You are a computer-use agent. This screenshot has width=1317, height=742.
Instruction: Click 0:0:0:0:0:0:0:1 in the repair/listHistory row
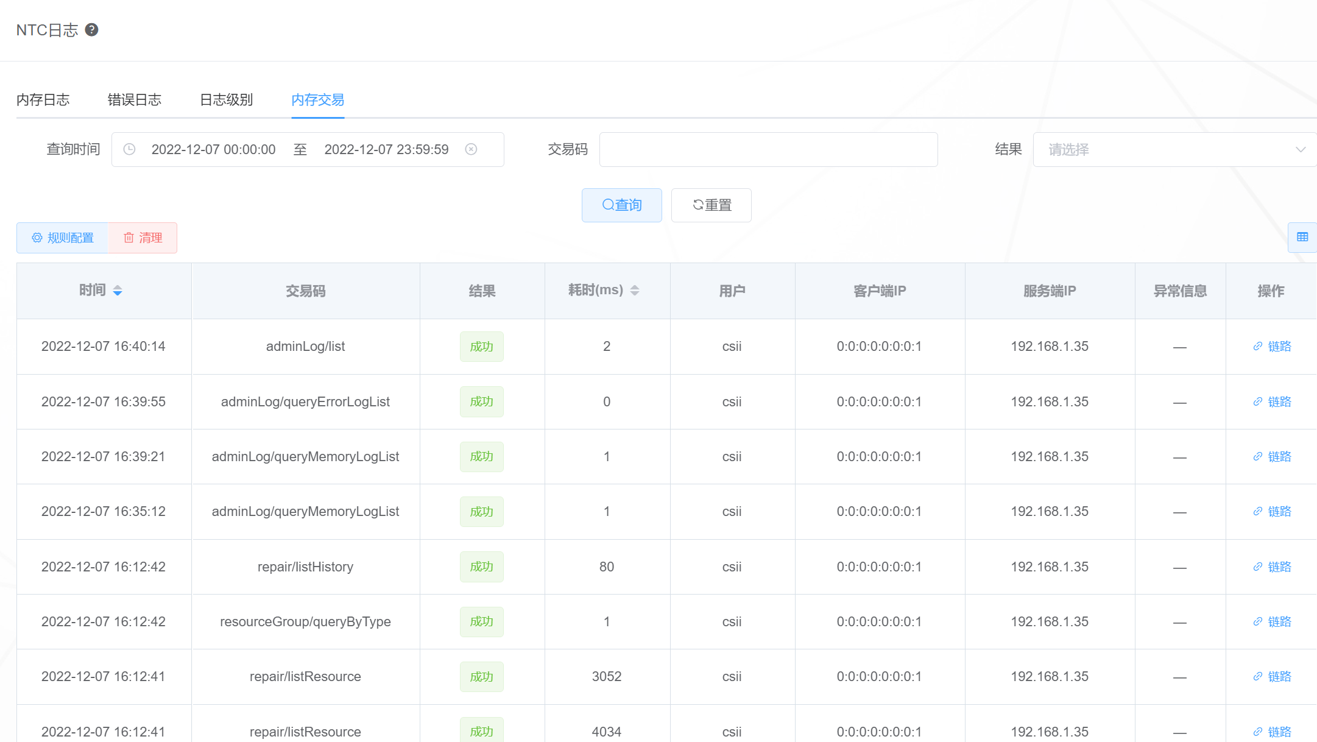(880, 567)
